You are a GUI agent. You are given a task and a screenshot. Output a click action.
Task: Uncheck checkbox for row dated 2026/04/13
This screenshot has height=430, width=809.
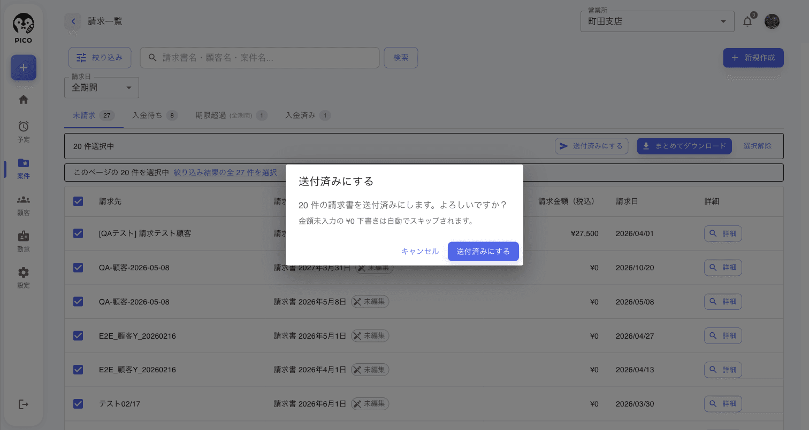(x=78, y=370)
